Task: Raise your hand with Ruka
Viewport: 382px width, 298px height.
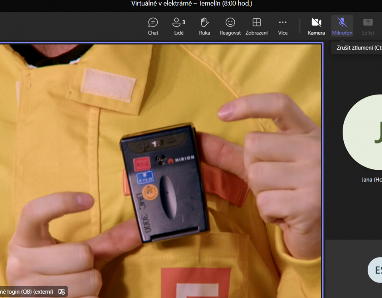Action: (205, 26)
